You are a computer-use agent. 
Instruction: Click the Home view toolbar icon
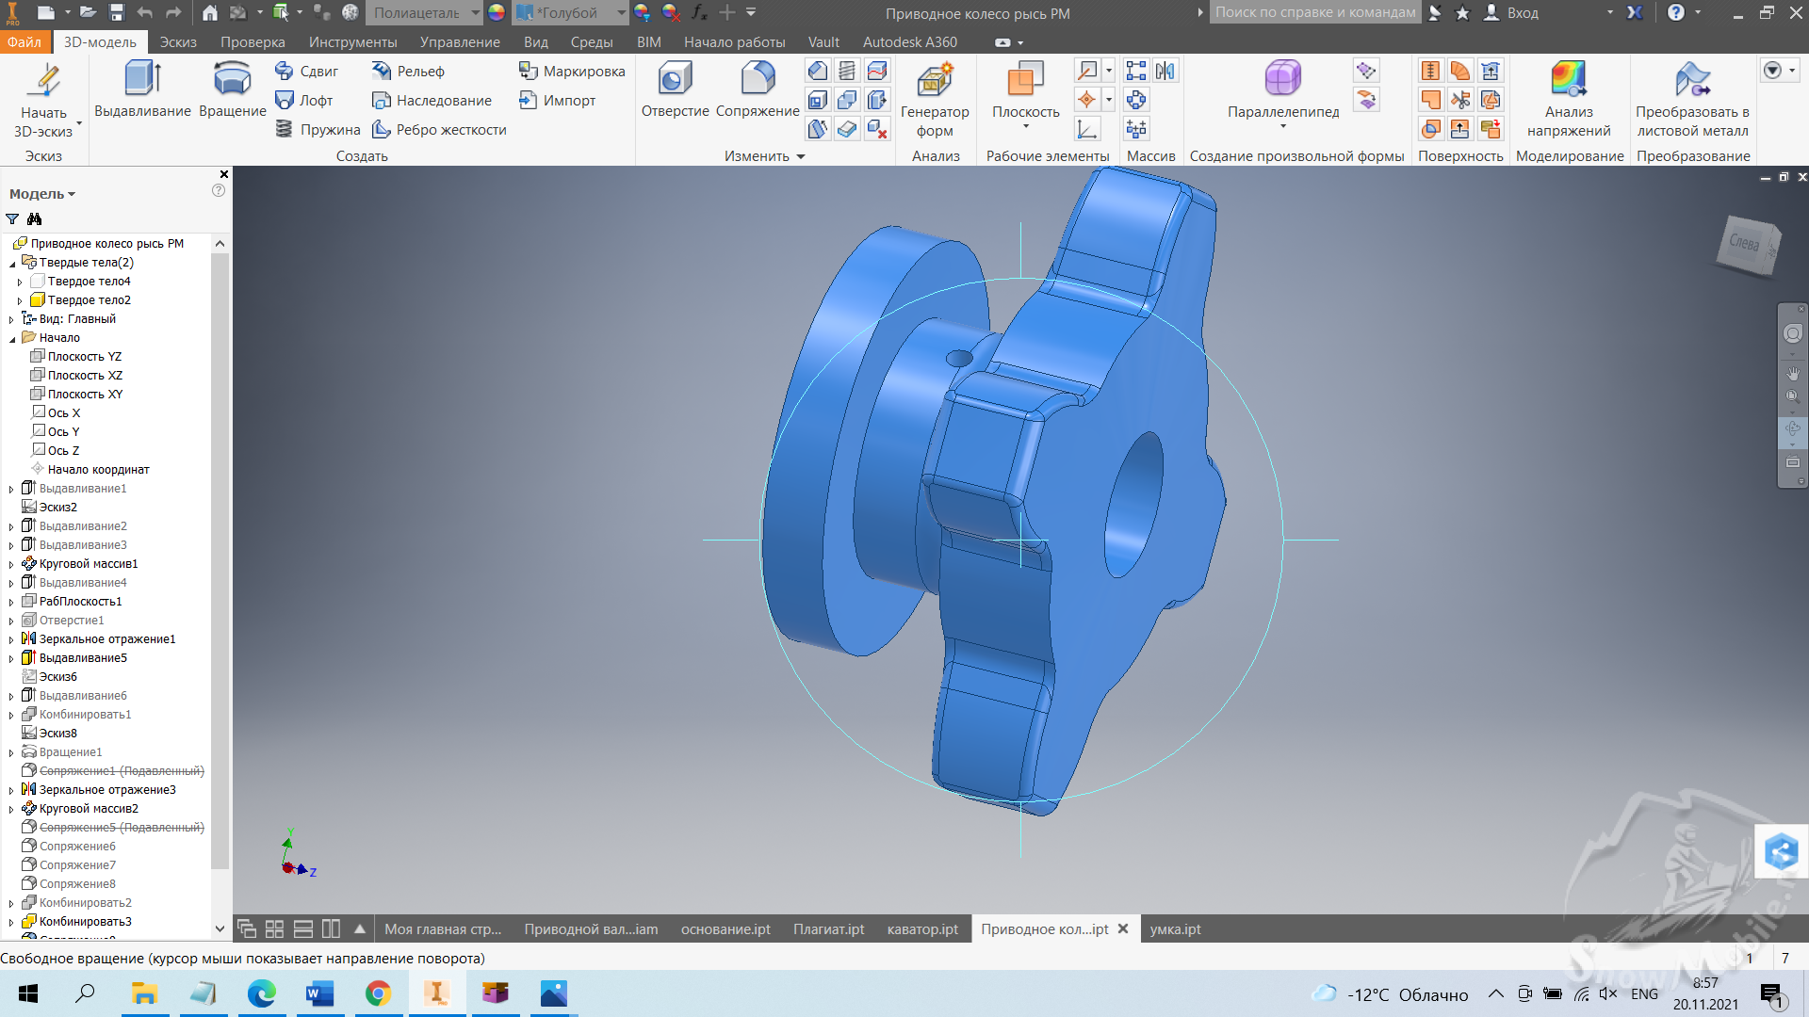click(x=210, y=12)
